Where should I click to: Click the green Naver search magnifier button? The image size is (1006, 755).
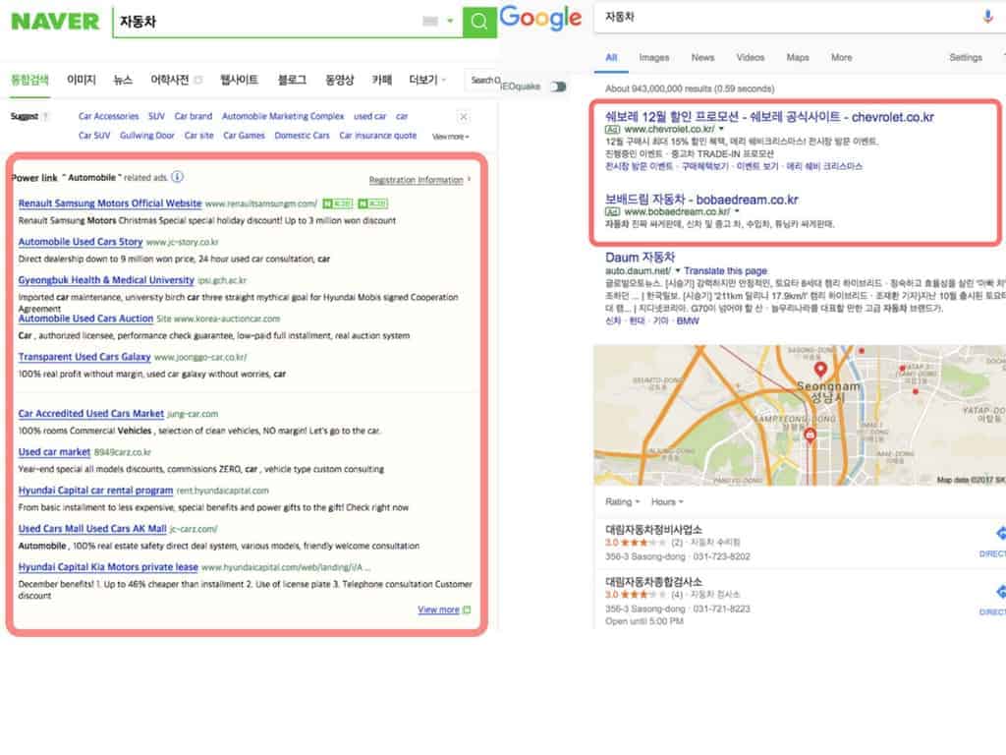click(478, 22)
